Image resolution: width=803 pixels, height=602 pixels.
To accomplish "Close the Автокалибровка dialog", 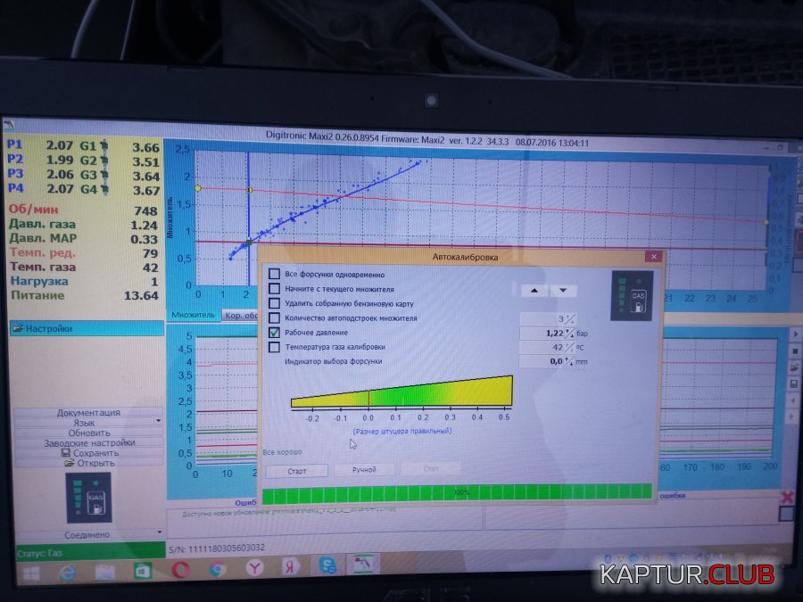I will [x=653, y=256].
